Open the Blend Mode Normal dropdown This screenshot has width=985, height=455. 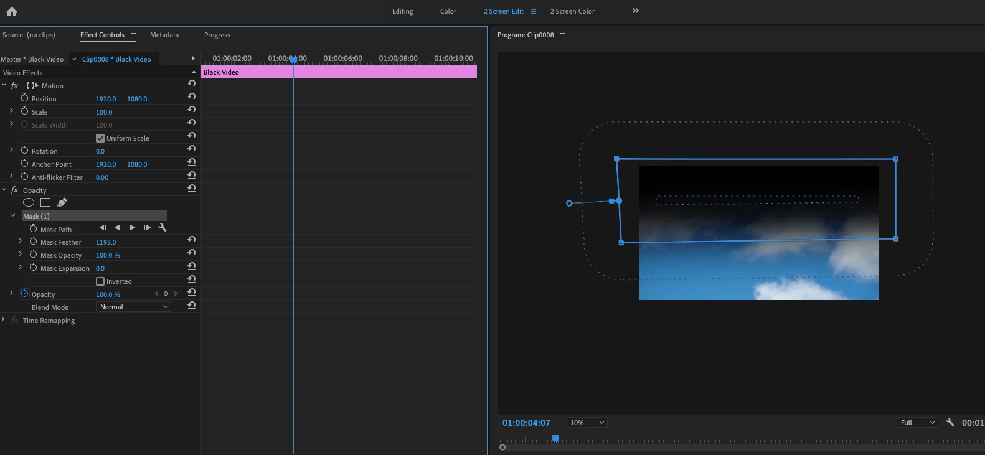(x=134, y=307)
